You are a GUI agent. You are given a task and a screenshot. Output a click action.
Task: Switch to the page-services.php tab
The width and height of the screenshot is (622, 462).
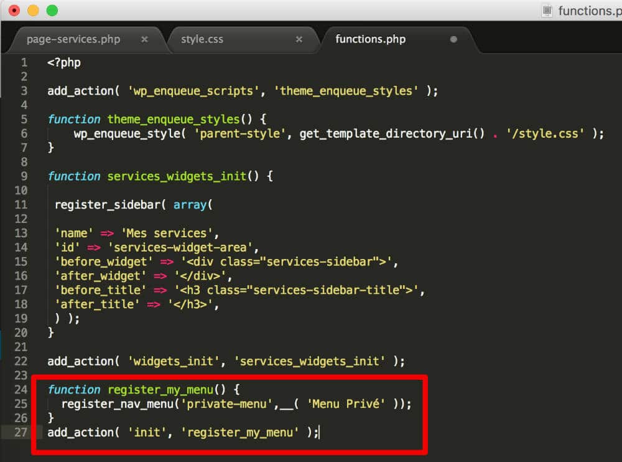coord(73,39)
